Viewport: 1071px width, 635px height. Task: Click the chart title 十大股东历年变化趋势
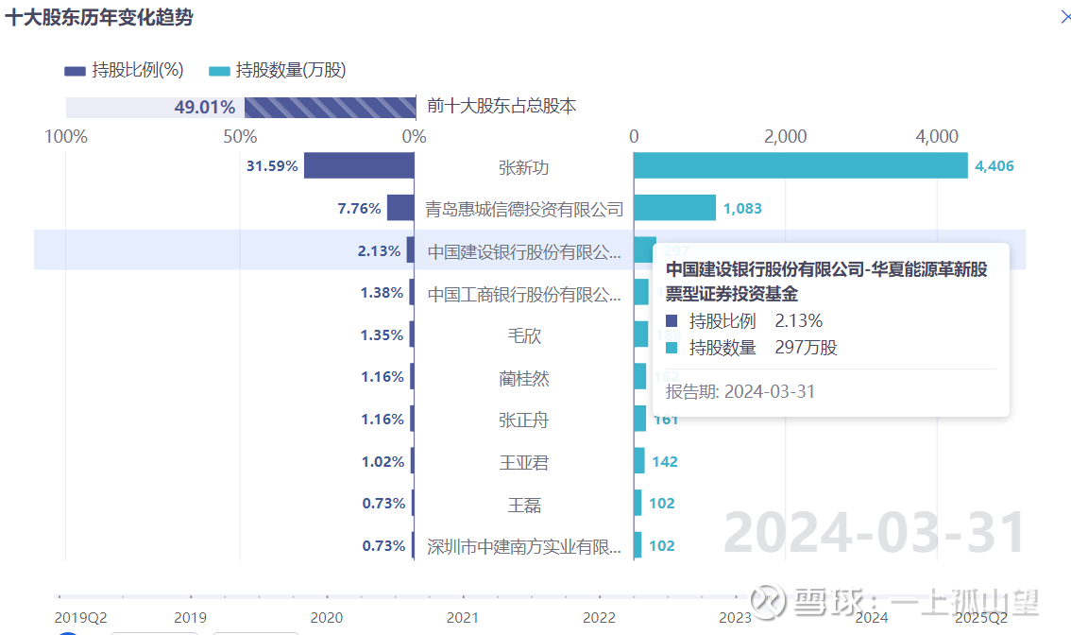point(99,17)
